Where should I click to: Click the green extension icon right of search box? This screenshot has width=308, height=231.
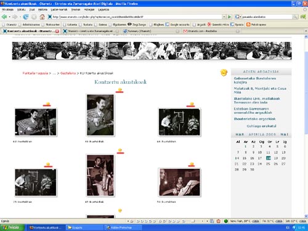point(303,17)
